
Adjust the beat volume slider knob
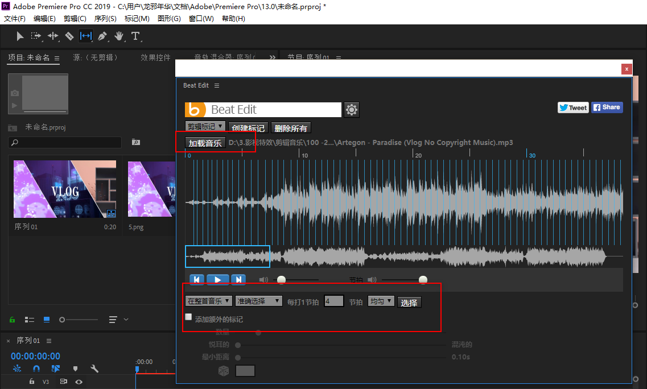coord(423,280)
